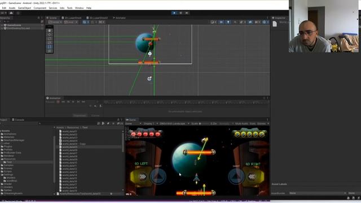Switch to the Inspector tab
The height and width of the screenshot is (203, 361).
[x=279, y=17]
